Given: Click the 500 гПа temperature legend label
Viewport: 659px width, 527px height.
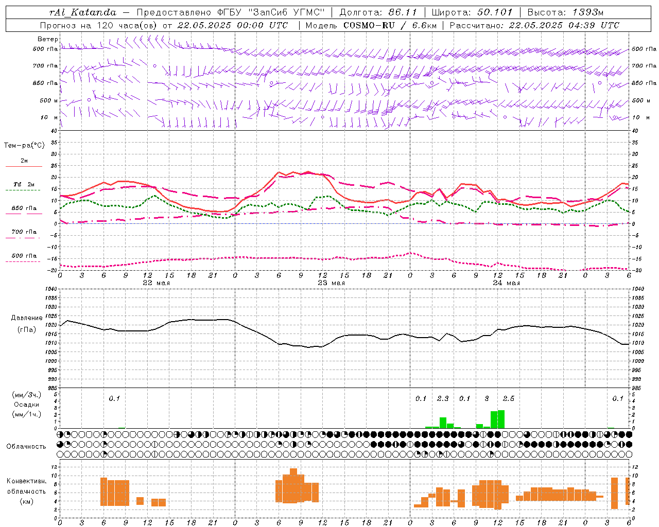Looking at the screenshot, I should pos(24,256).
